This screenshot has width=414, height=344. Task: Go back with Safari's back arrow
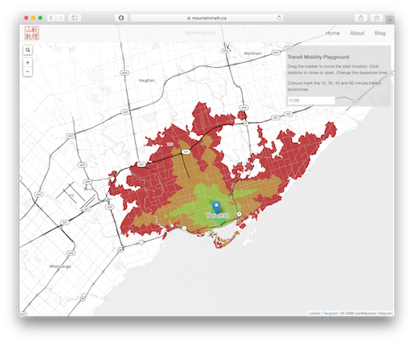51,18
